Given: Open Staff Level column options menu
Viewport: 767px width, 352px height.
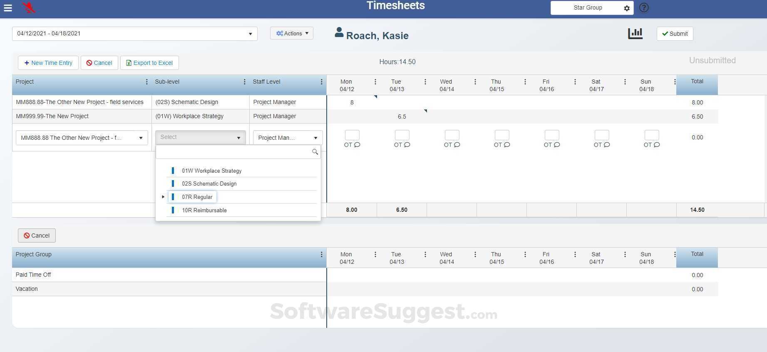Looking at the screenshot, I should tap(321, 82).
